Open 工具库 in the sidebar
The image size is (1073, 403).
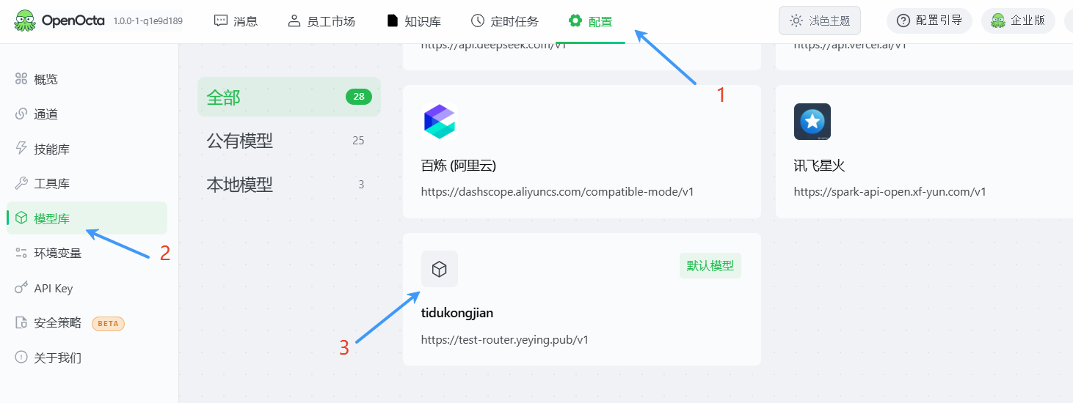click(x=87, y=184)
